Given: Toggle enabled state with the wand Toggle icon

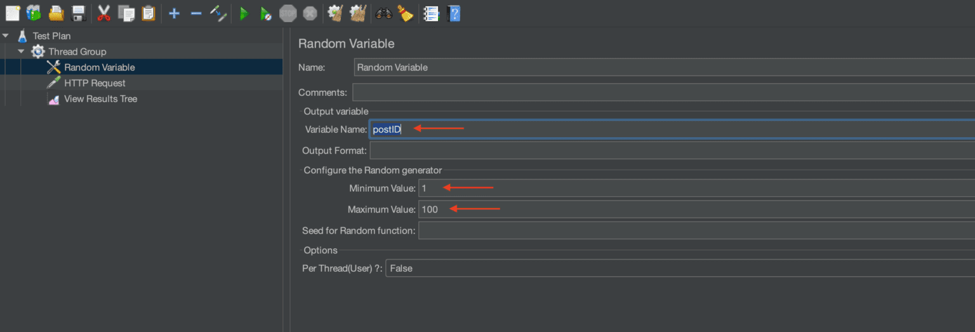Looking at the screenshot, I should [218, 13].
